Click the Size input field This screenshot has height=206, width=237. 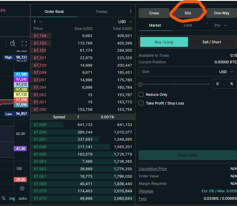pyautogui.click(x=176, y=72)
